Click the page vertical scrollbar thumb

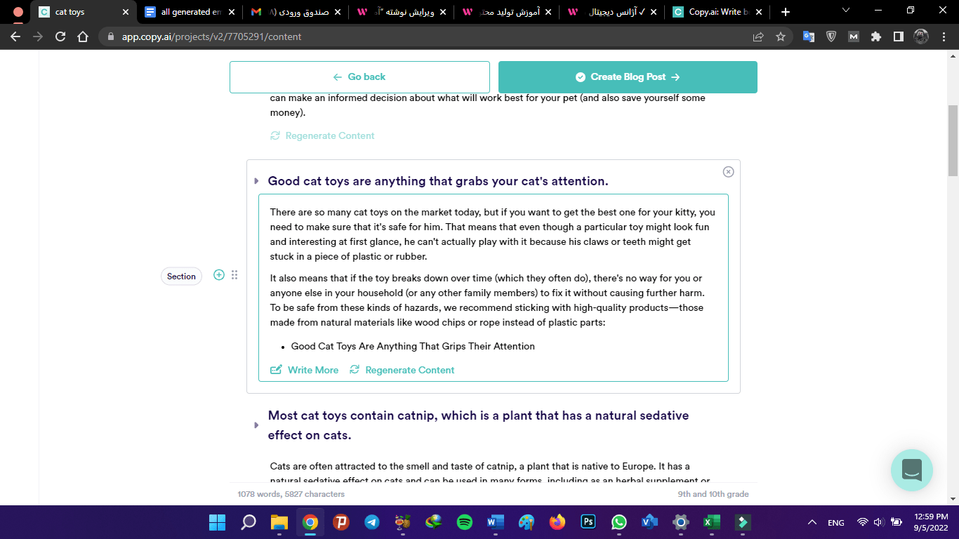click(x=953, y=140)
